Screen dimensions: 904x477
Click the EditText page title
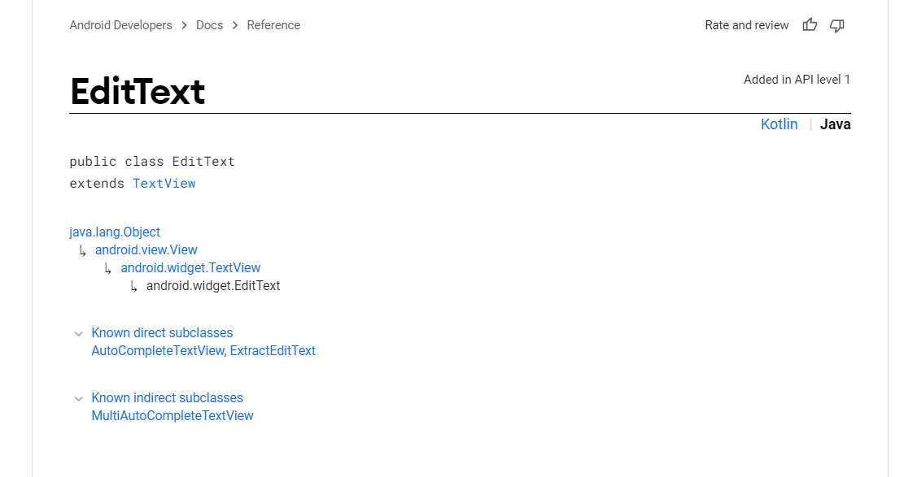[138, 92]
